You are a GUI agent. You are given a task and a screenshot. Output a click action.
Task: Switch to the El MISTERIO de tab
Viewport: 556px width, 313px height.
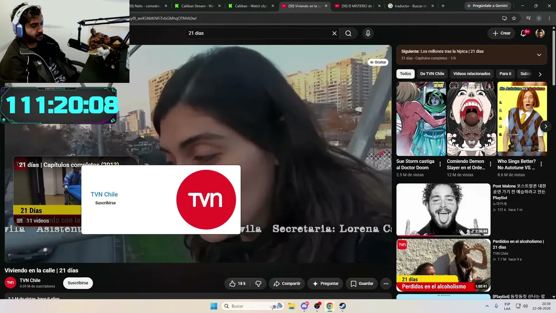click(357, 6)
